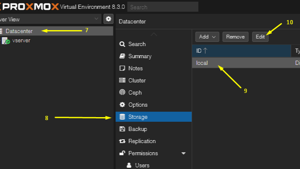
Task: Click the Datacenter server icon in tree
Action: 1,31
